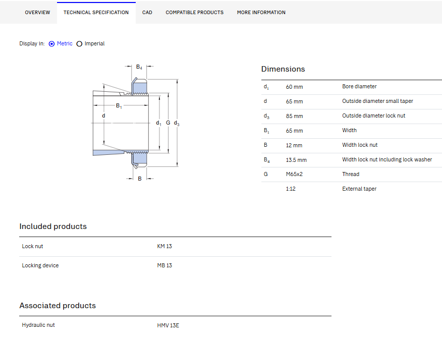The image size is (442, 346).
Task: Open the Overview tab
Action: (x=37, y=13)
